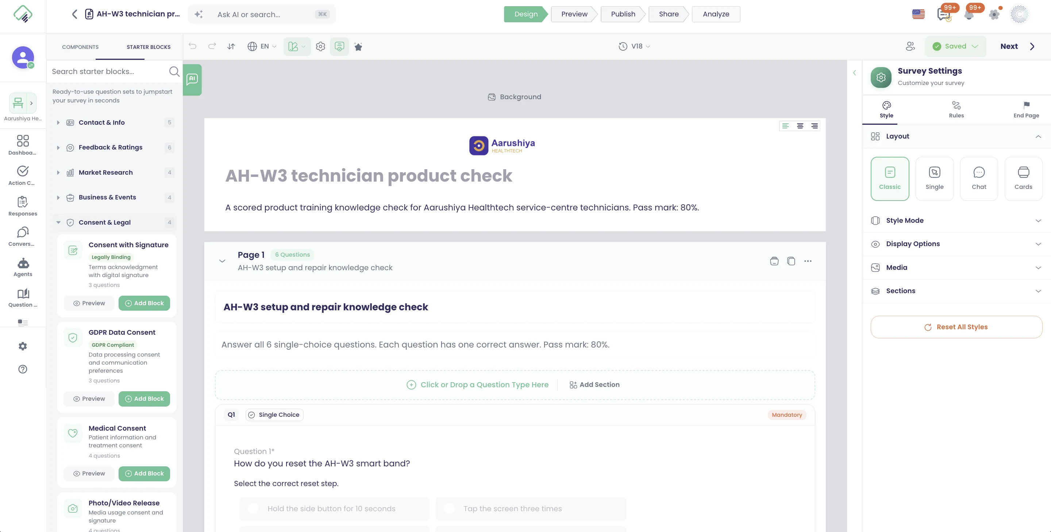This screenshot has width=1051, height=532.
Task: Add the GDPR Data Consent block
Action: 144,399
